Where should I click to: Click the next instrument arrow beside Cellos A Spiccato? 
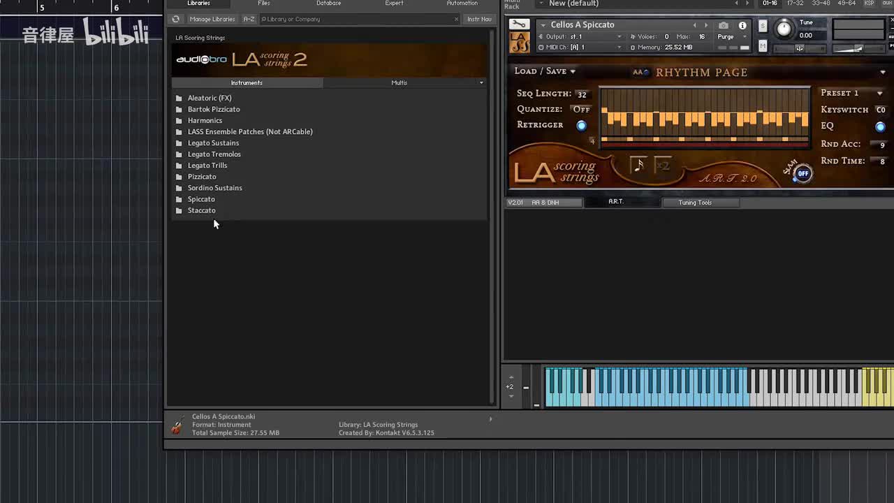click(706, 25)
